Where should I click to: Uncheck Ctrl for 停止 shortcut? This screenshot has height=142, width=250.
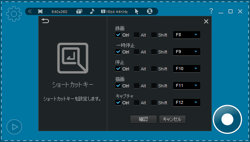[x=118, y=69]
